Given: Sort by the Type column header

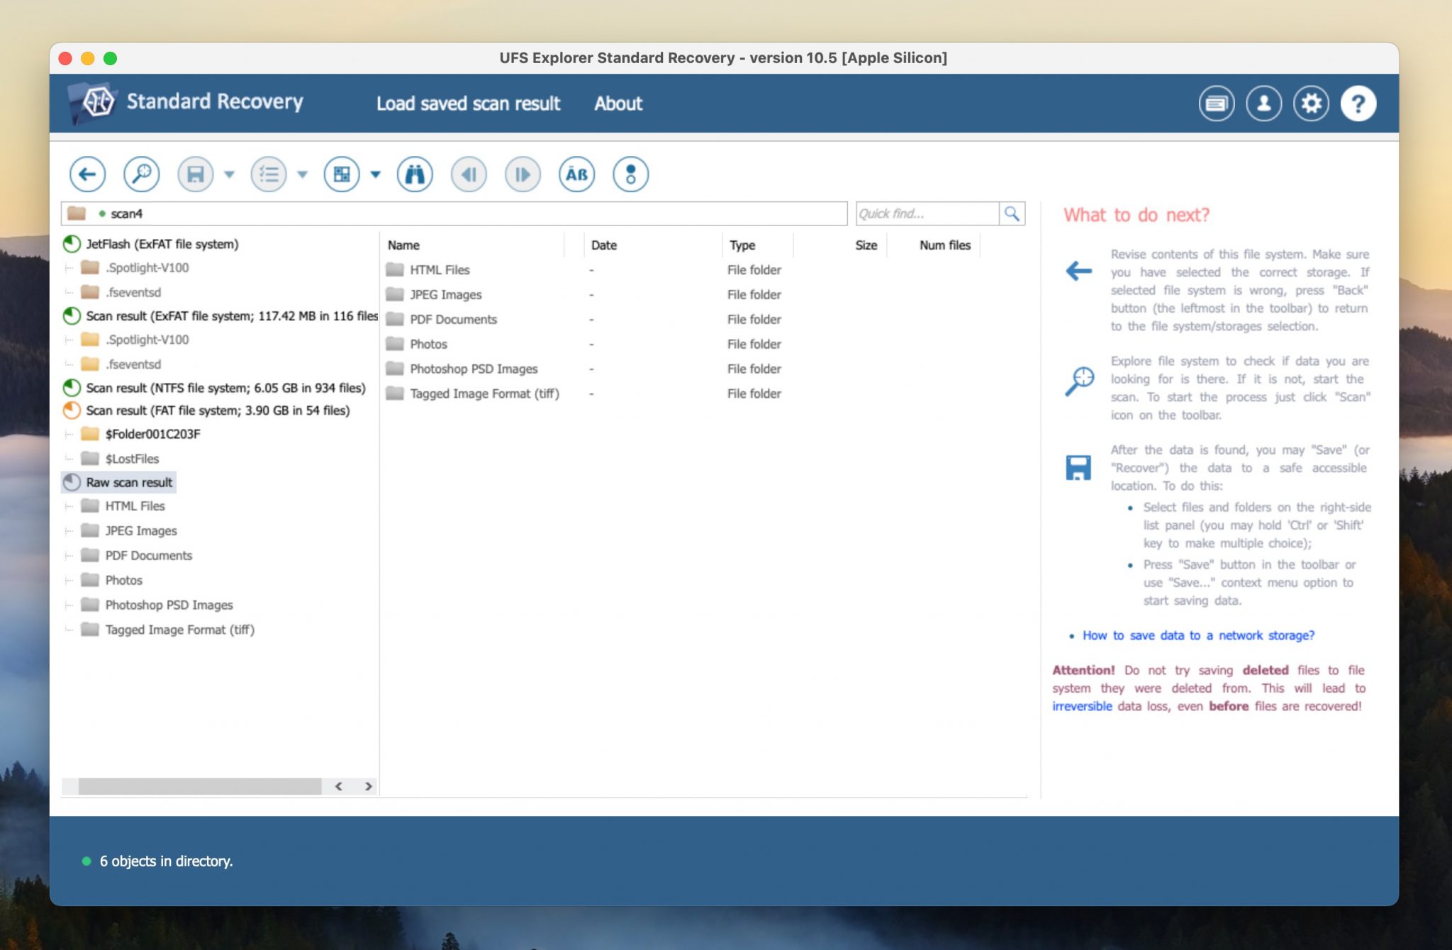Looking at the screenshot, I should coord(742,245).
